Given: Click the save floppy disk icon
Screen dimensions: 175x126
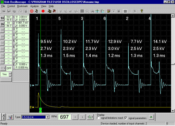Looking at the screenshot, I should (x=9, y=11).
